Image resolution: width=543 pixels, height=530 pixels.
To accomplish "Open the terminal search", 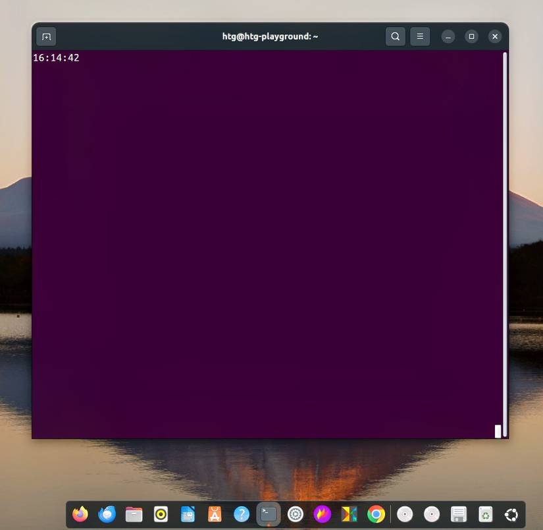I will point(395,36).
